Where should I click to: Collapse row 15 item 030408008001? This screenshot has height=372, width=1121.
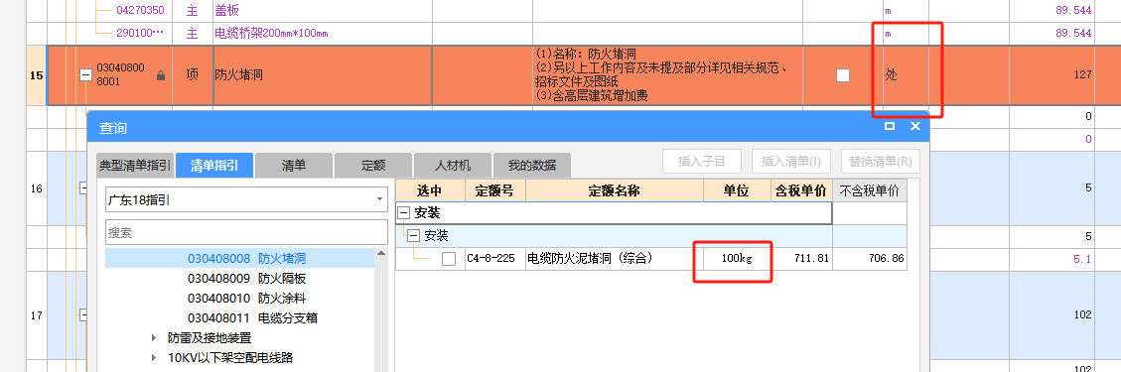click(85, 75)
